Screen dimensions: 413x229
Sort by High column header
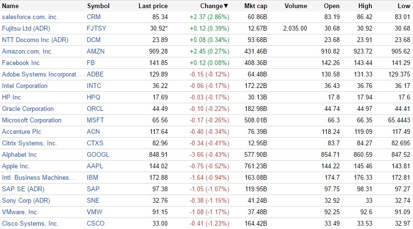pos(365,6)
